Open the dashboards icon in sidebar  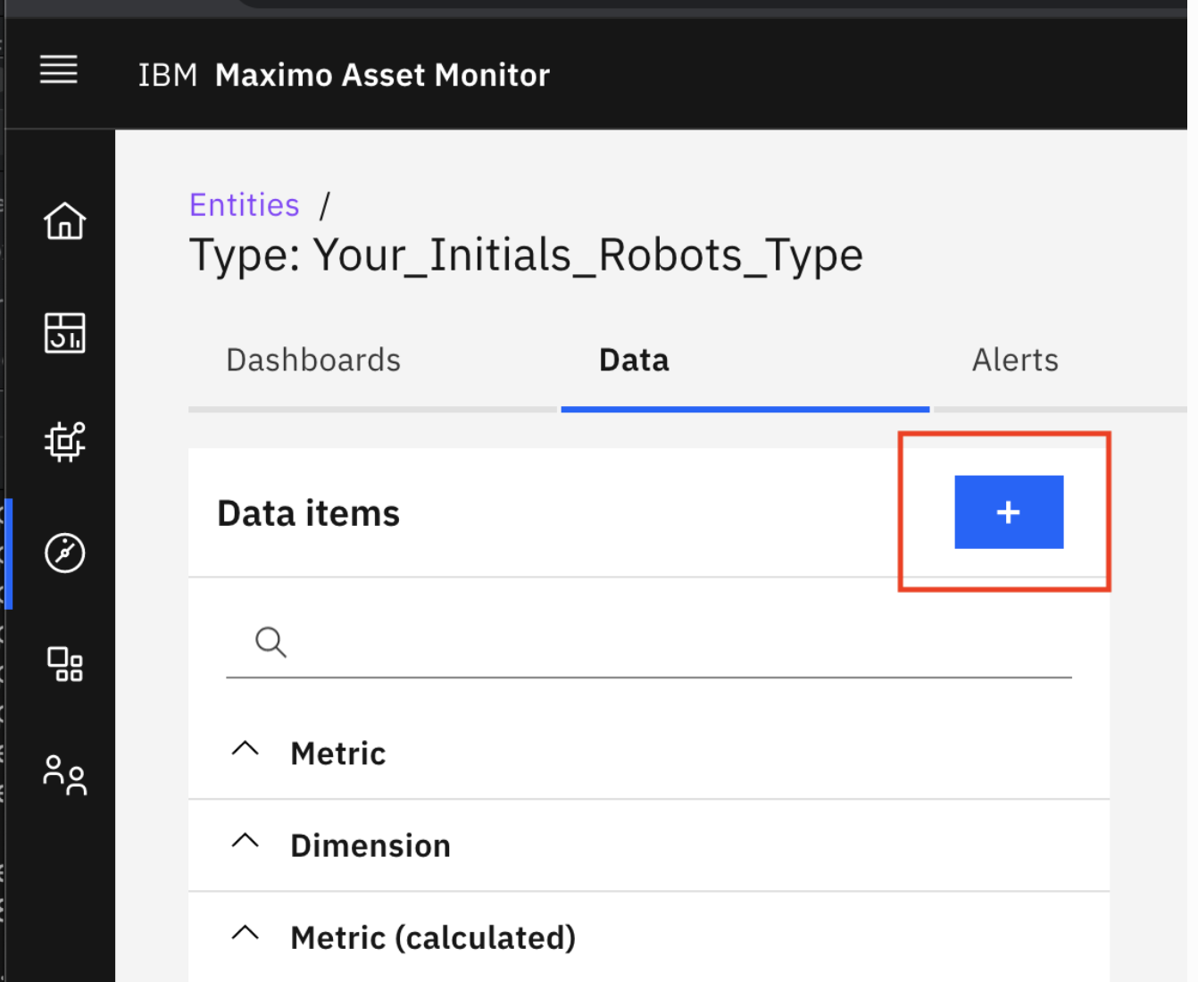65,332
